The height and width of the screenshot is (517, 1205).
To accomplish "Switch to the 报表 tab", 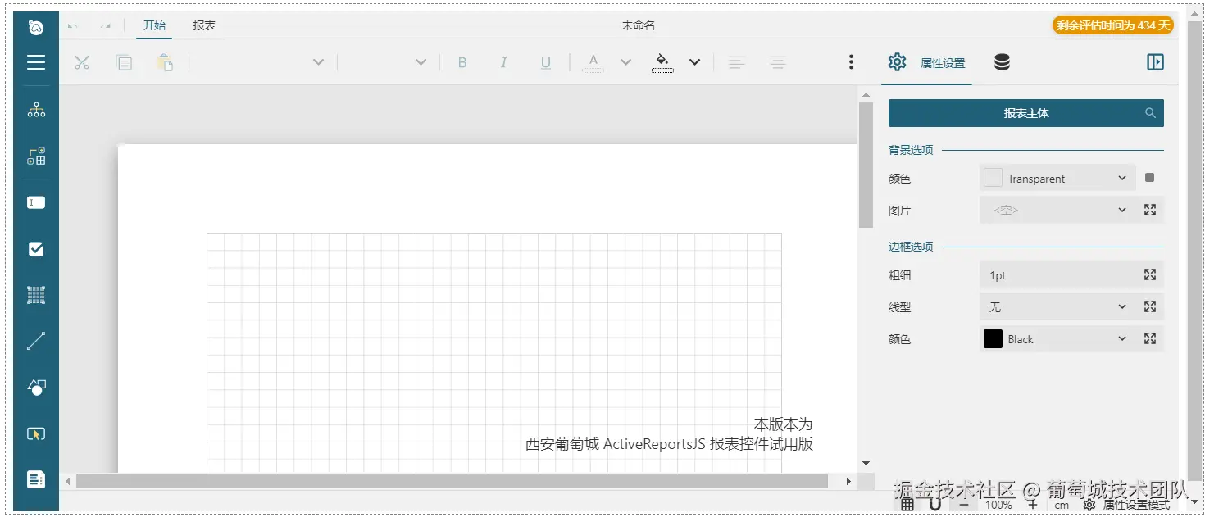I will (204, 25).
